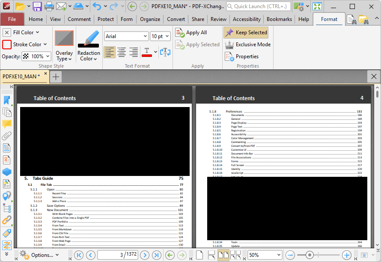Click zoom in plus button
The width and height of the screenshot is (381, 262).
pos(347,255)
